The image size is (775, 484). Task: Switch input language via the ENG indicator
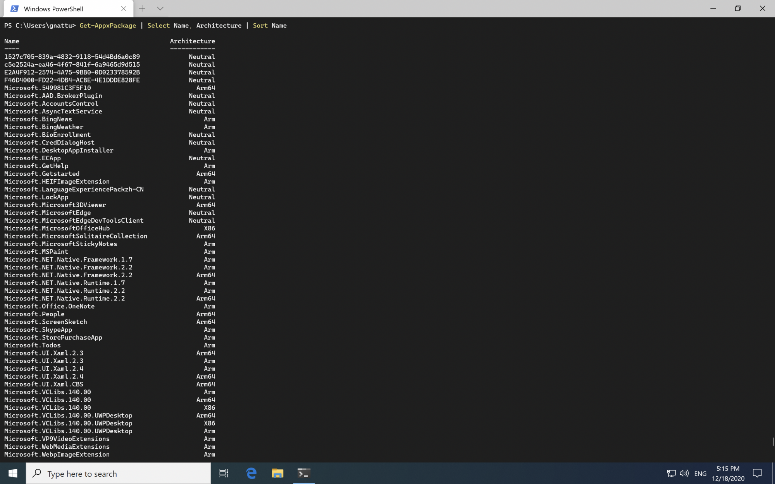pos(700,473)
